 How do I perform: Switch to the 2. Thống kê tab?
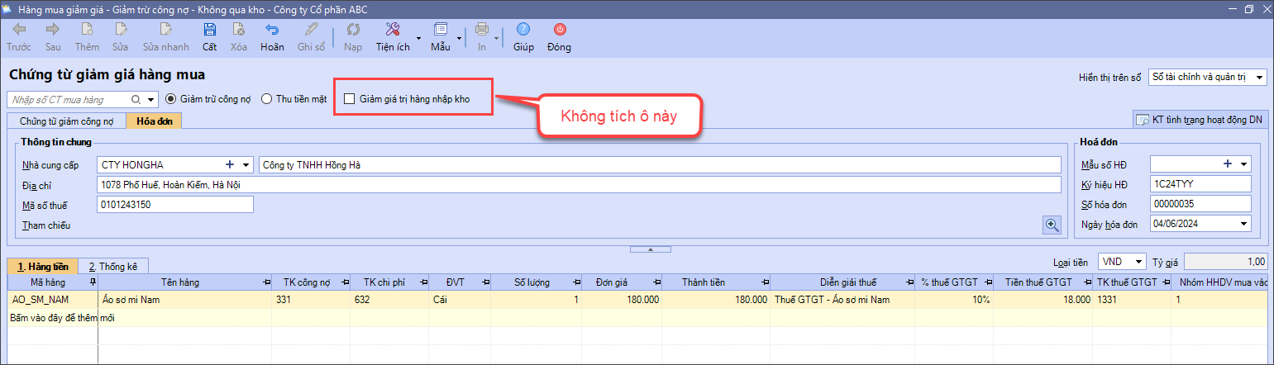(x=113, y=267)
